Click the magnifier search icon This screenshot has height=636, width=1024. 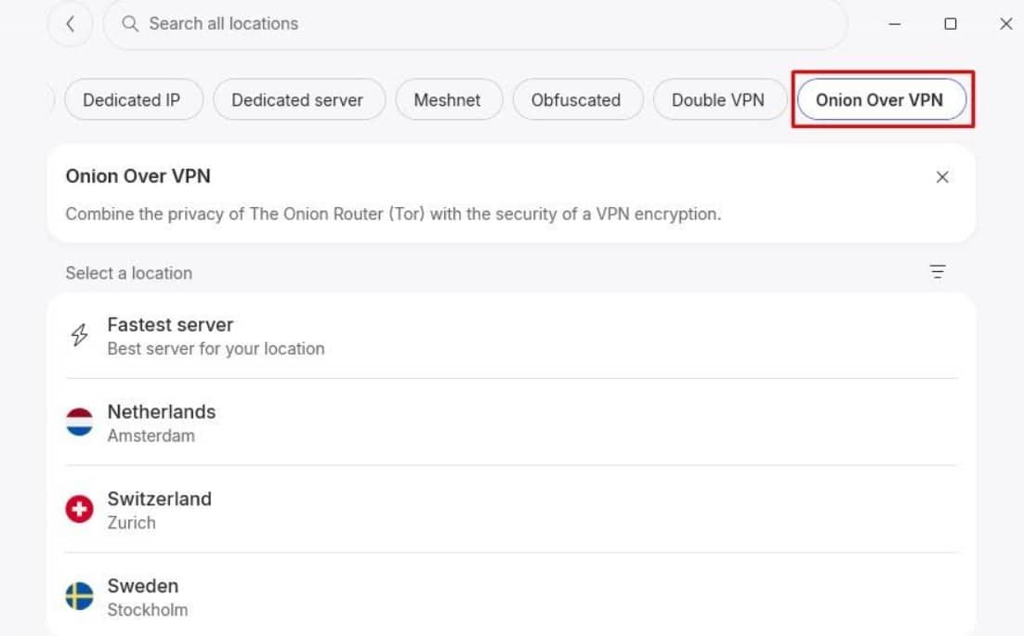click(130, 24)
